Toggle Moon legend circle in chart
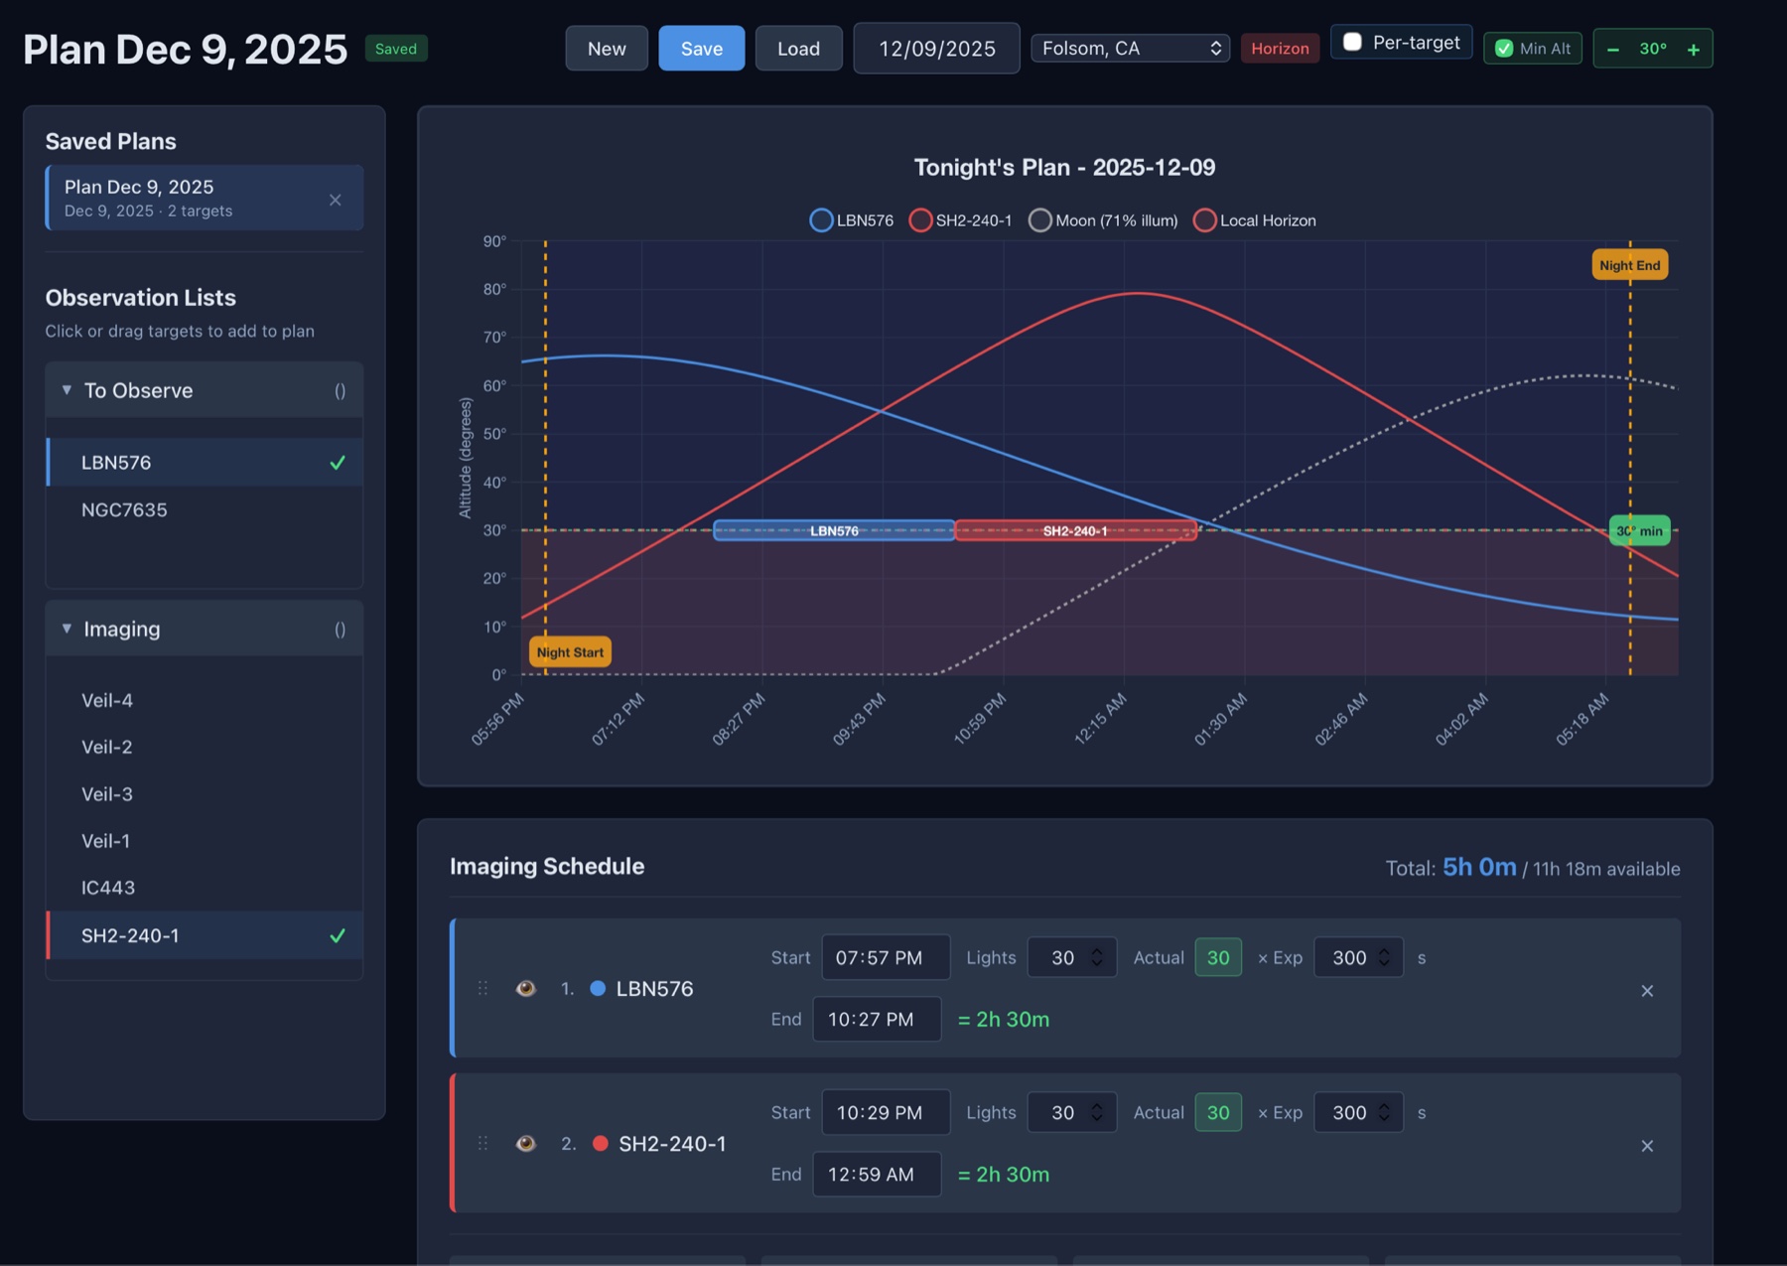 [1039, 220]
